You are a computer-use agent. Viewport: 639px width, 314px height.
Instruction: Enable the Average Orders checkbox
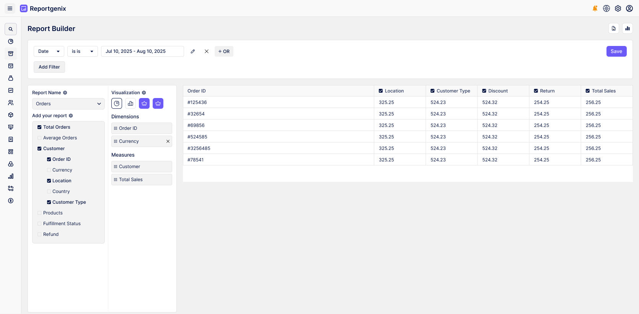(39, 138)
